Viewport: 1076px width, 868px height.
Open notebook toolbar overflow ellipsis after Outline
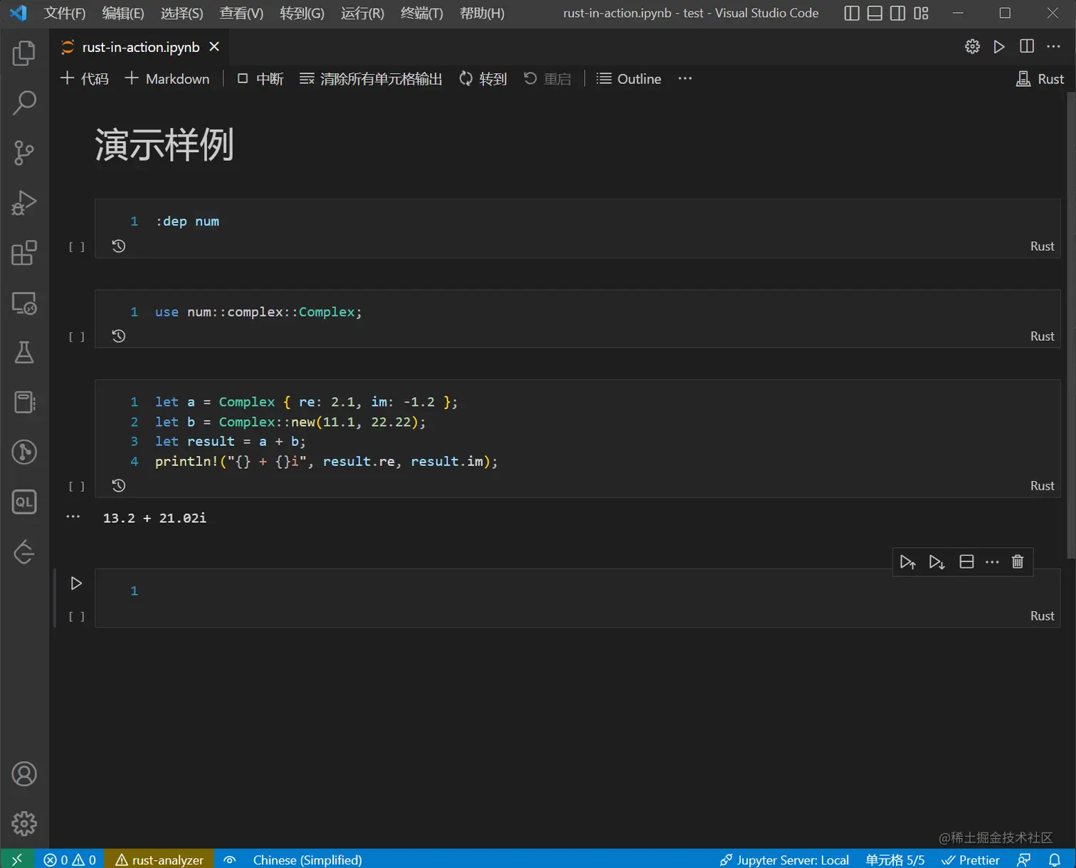coord(685,78)
